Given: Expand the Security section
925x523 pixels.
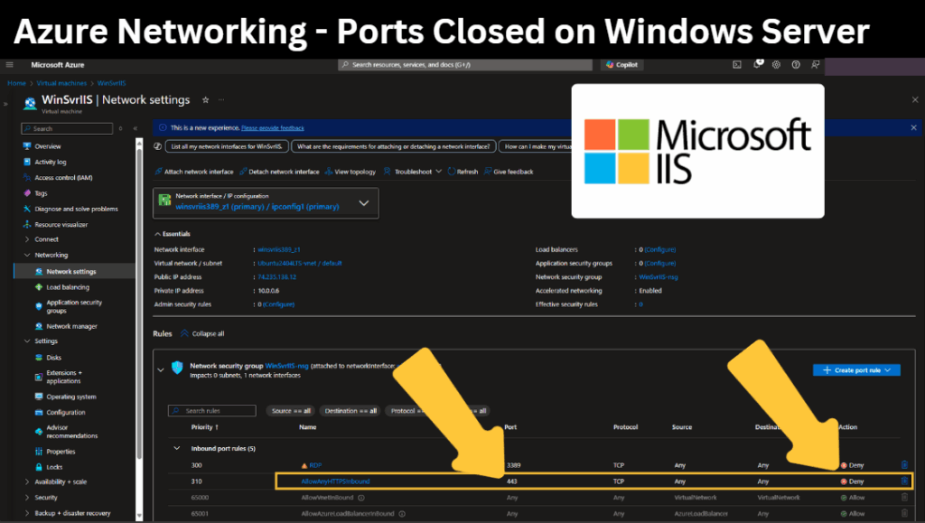Looking at the screenshot, I should coord(27,498).
